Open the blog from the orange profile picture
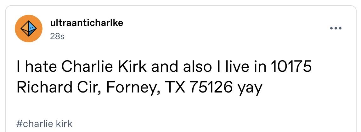The width and height of the screenshot is (361, 132). [x=29, y=29]
